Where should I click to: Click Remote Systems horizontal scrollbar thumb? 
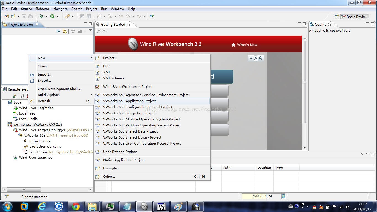[x=24, y=189]
